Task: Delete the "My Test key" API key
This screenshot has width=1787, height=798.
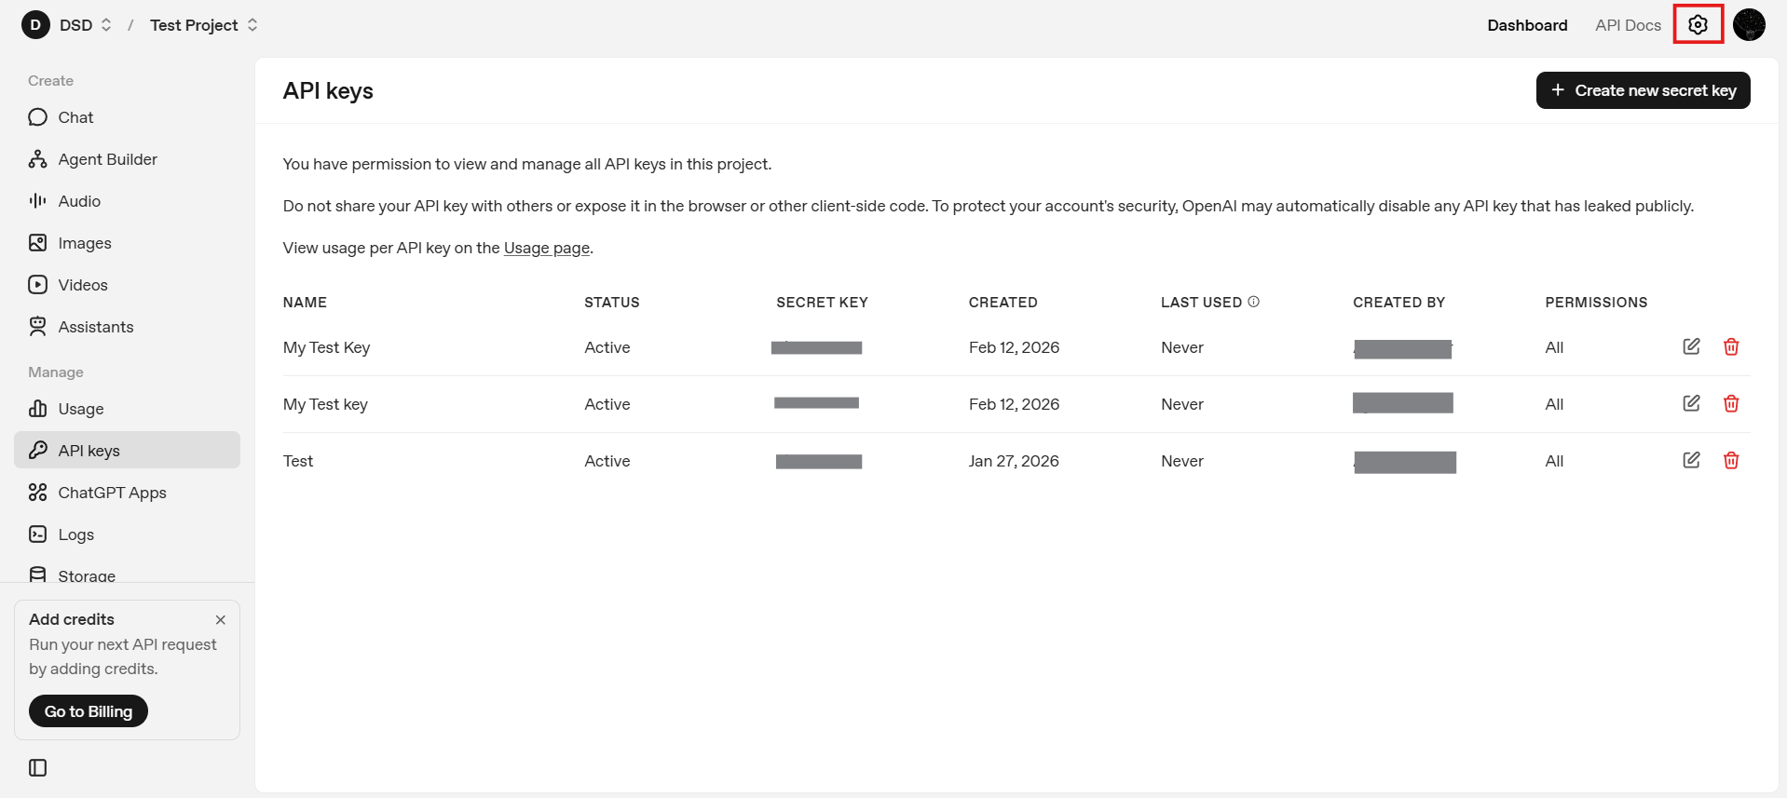Action: [1730, 403]
